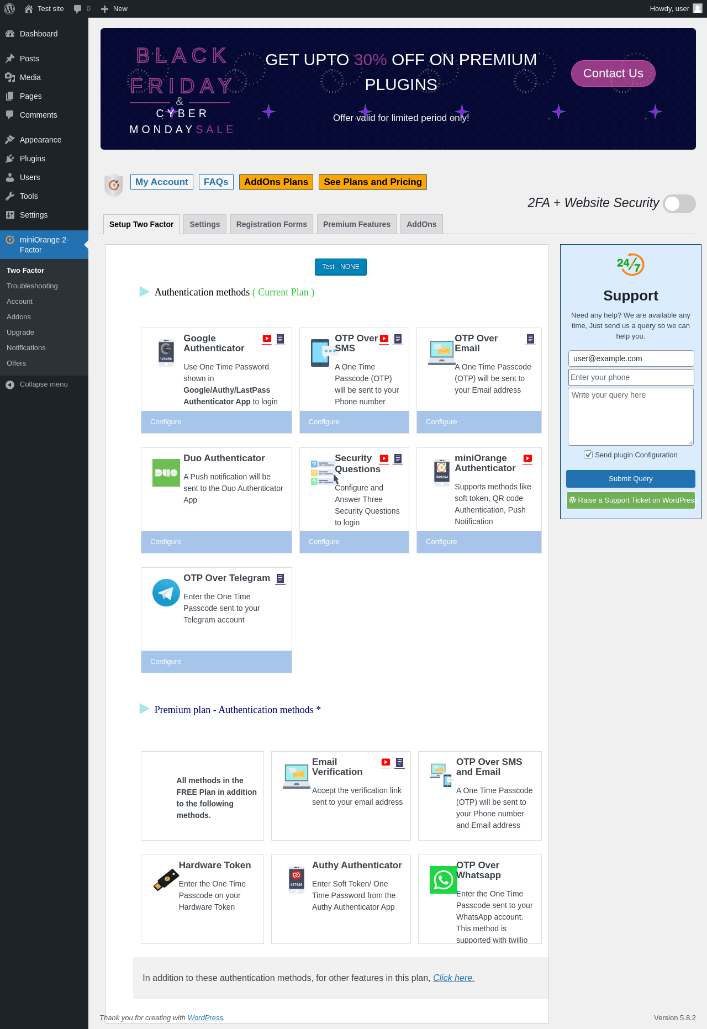This screenshot has width=707, height=1029.
Task: Open OTP Over Email guide document icon
Action: (530, 339)
